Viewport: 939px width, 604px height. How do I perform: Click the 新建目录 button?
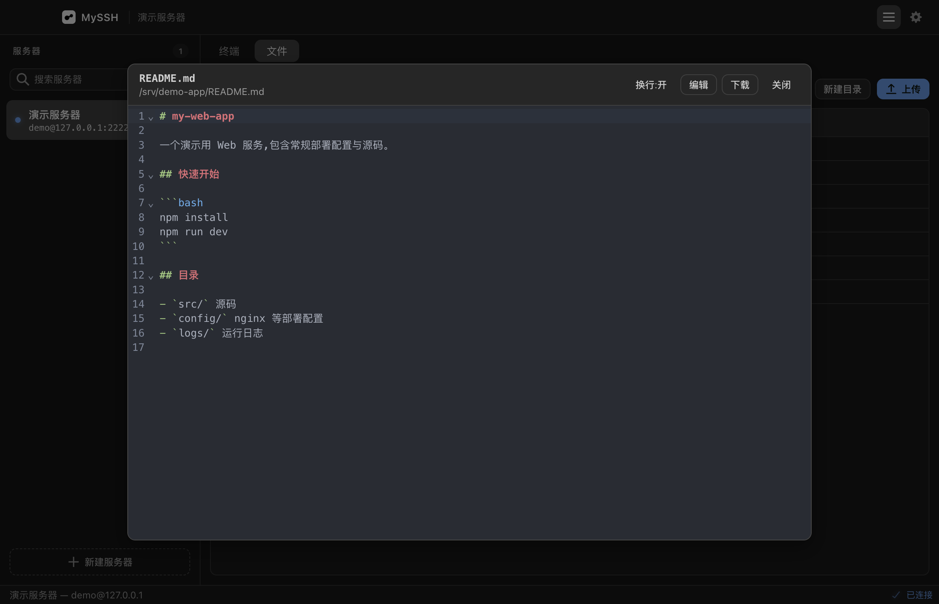[842, 89]
